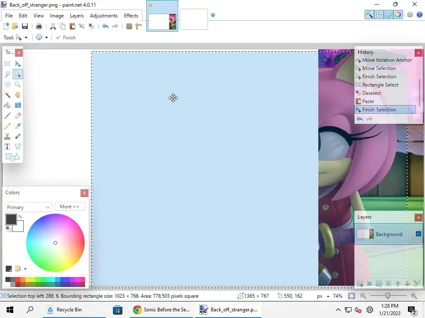Open the sampling mode dropdown arrow

tap(46, 38)
